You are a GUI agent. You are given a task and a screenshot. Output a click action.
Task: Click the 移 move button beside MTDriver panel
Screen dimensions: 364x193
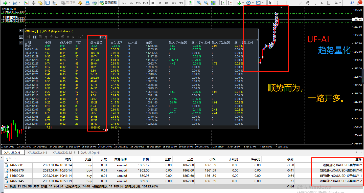21,37
